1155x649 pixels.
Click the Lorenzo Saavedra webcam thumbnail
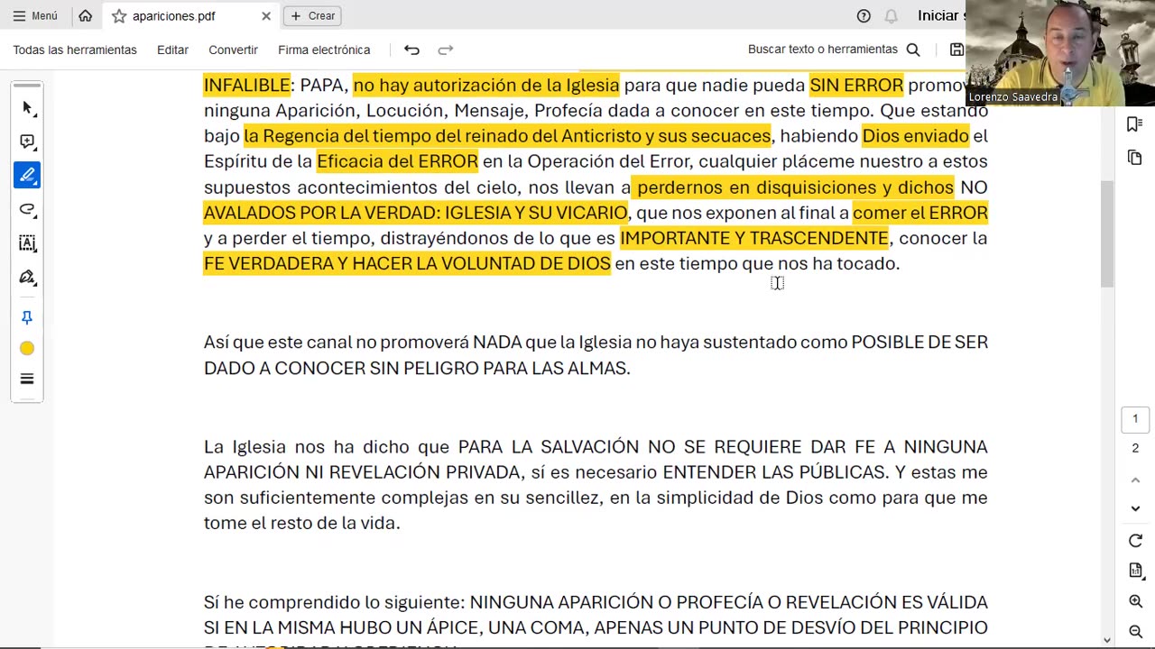(x=1060, y=53)
